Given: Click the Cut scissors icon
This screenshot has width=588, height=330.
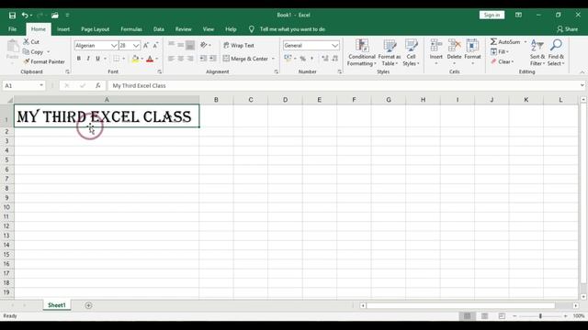Looking at the screenshot, I should (27, 42).
